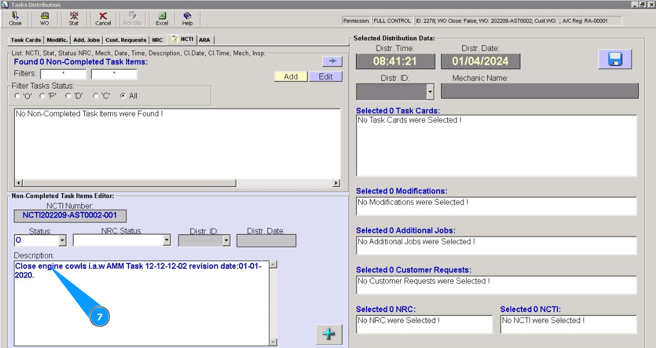Image resolution: width=656 pixels, height=348 pixels.
Task: Click the Pick-Slip toolbar icon
Action: [132, 18]
